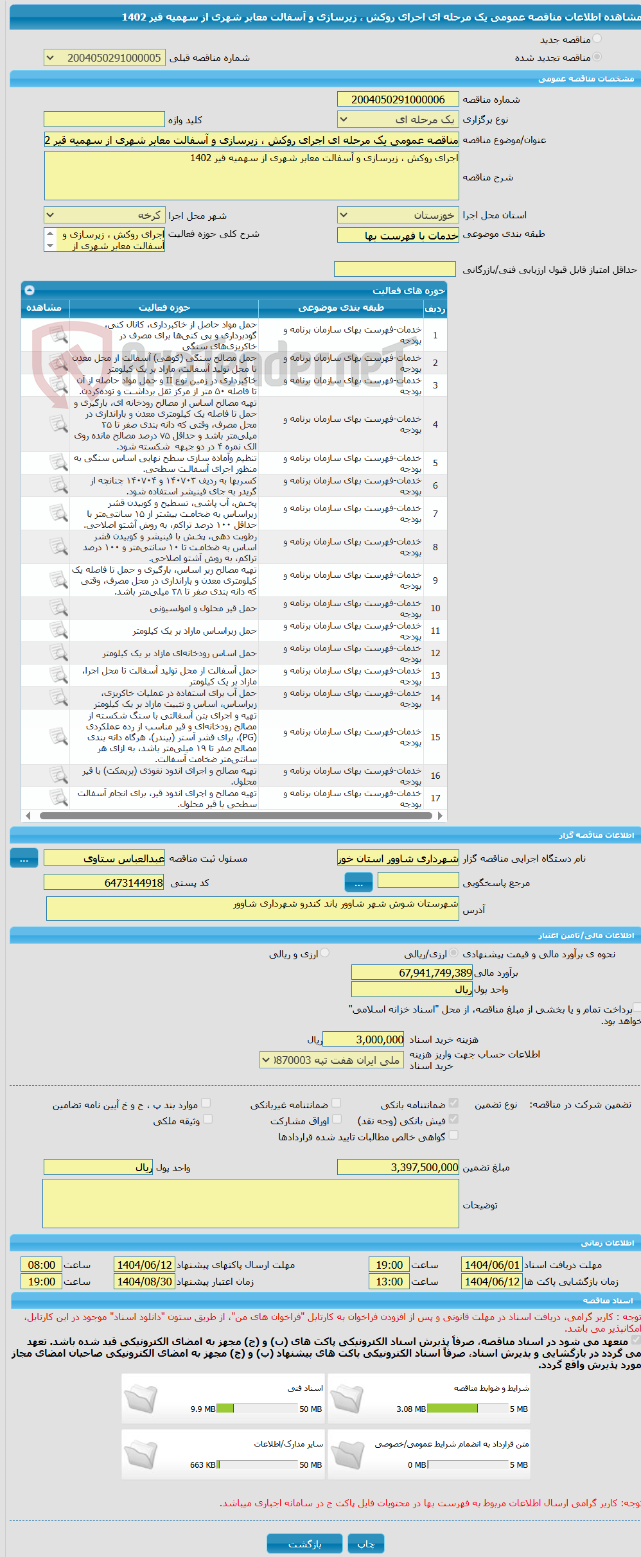641x1557 pixels.
Task: View details icon for activity row 16
Action: click(x=58, y=776)
